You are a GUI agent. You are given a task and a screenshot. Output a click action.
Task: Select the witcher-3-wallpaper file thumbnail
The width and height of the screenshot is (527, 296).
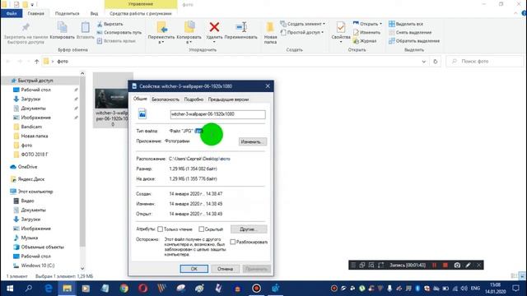(111, 99)
